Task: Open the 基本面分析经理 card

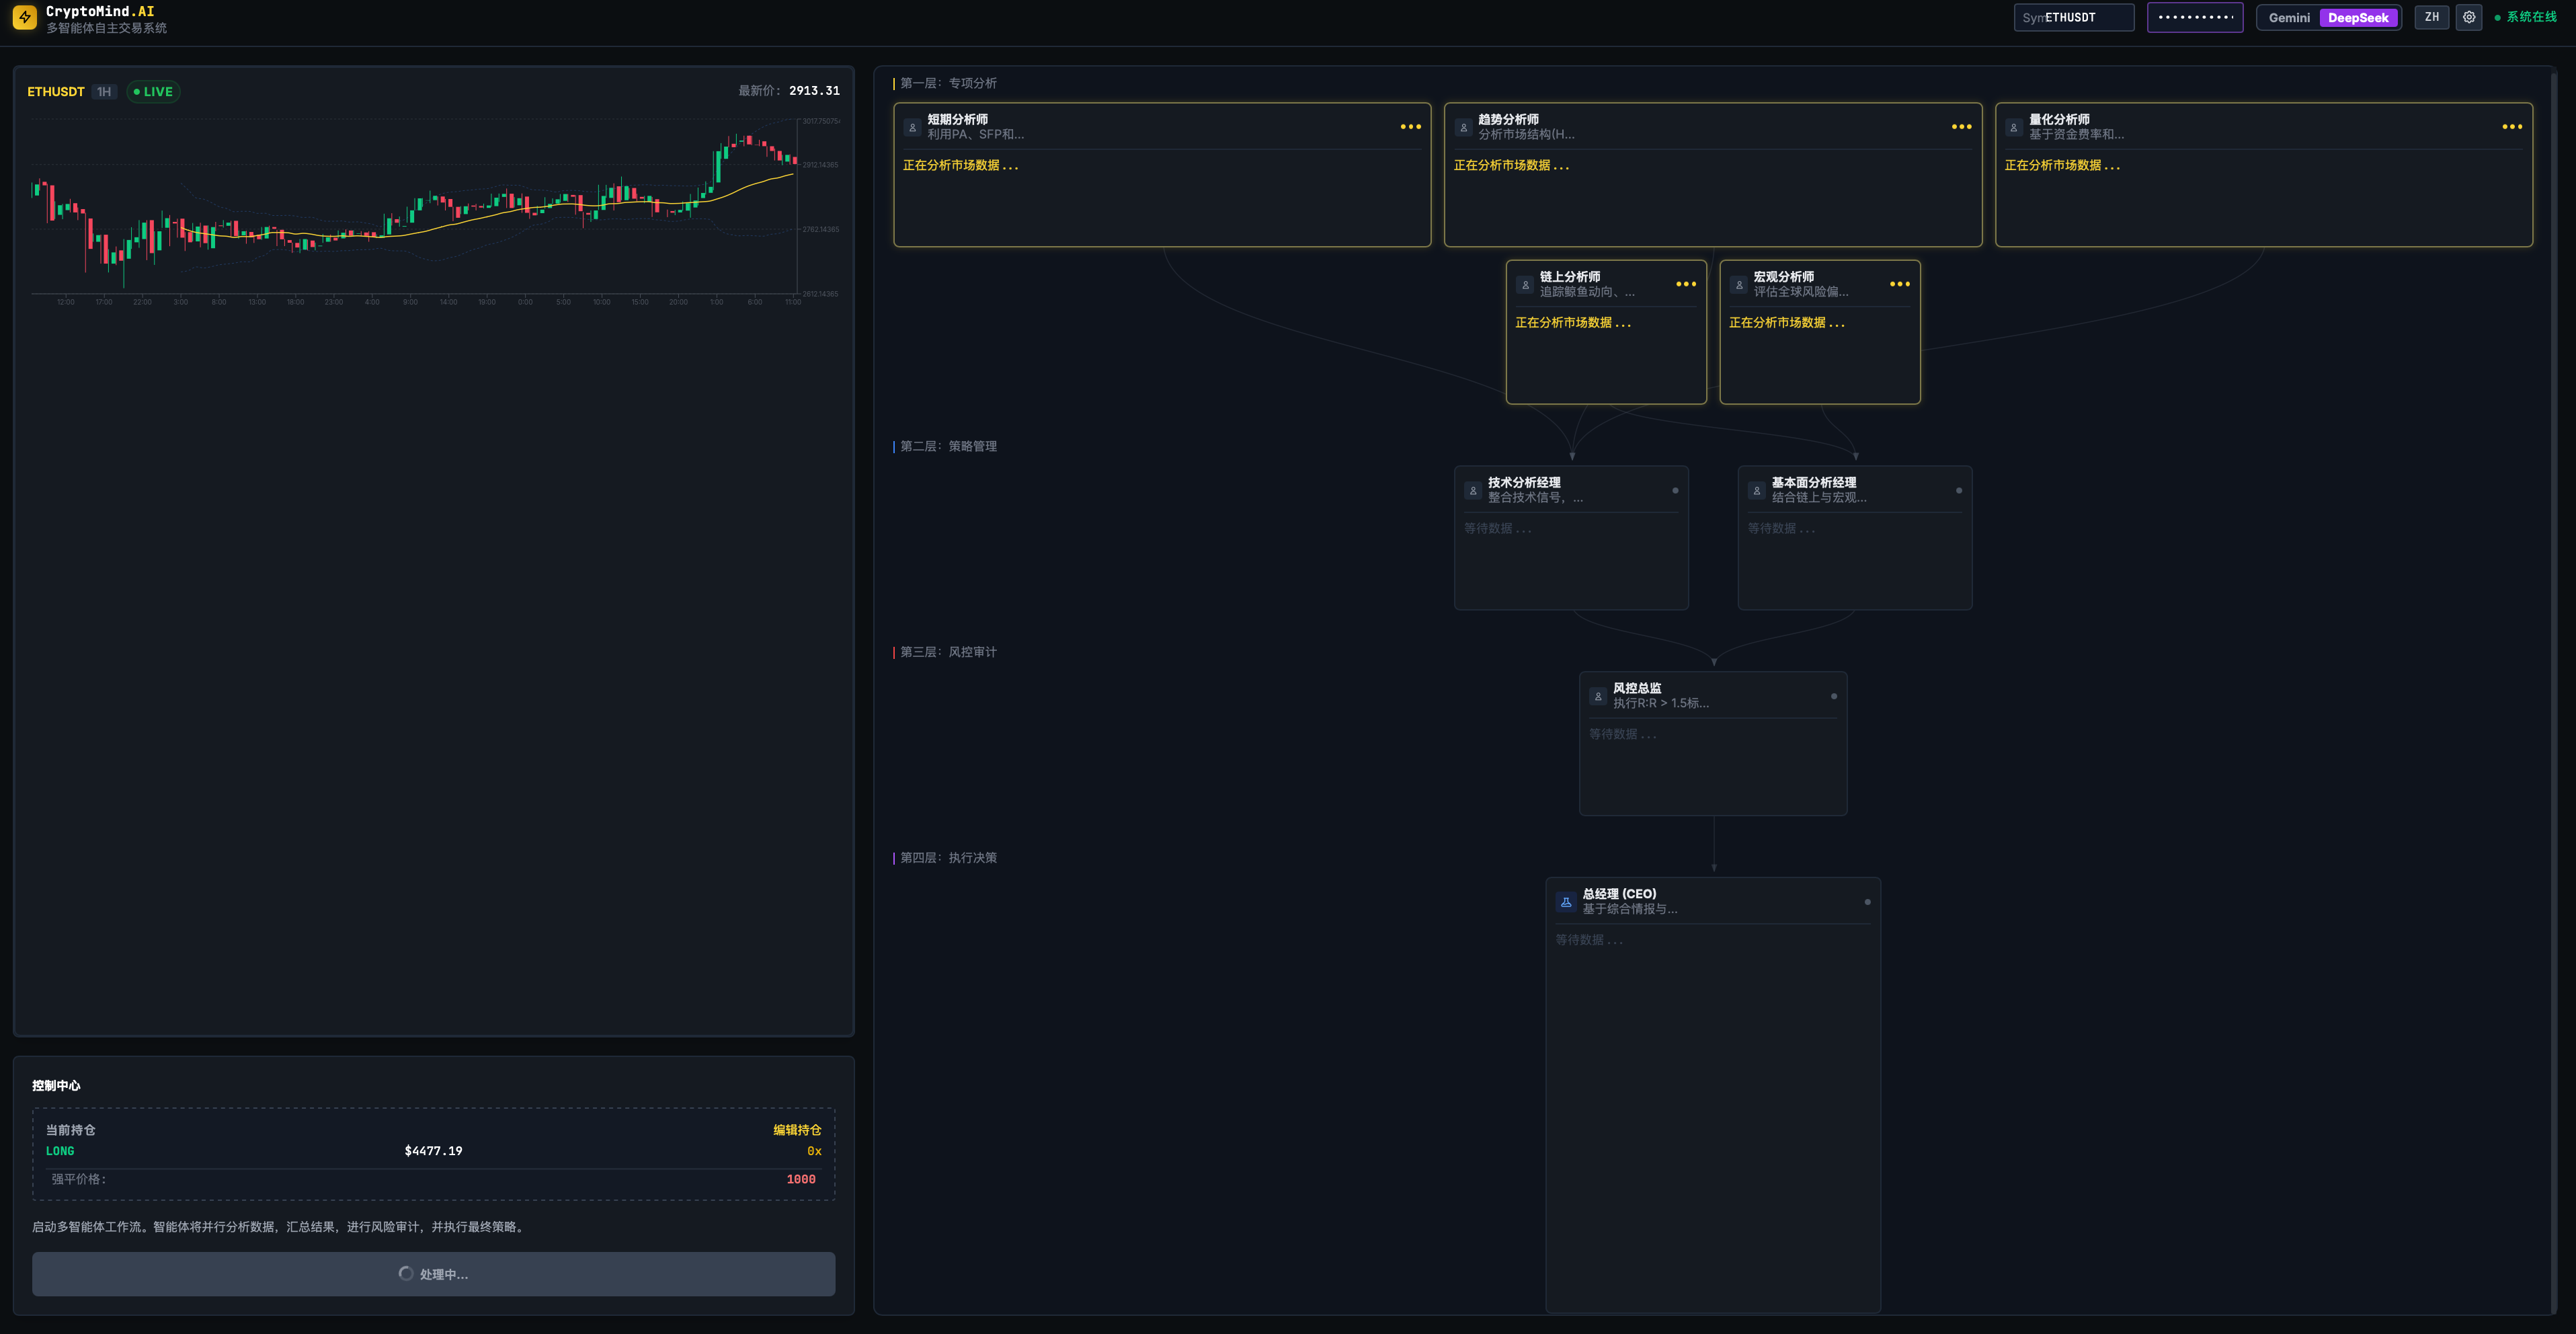Action: (1854, 537)
